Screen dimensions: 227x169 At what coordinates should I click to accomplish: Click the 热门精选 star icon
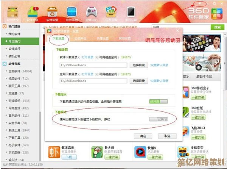click(x=5, y=27)
